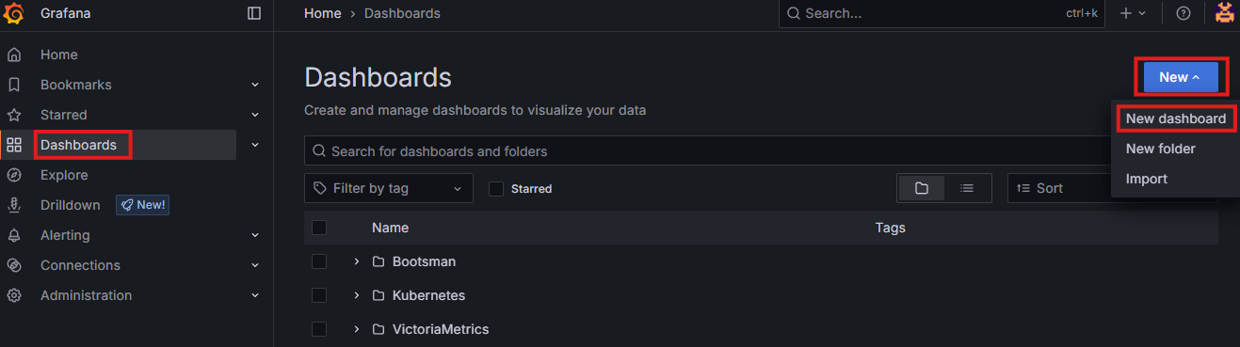Open Drilldown in the sidebar
This screenshot has width=1240, height=347.
tap(71, 205)
